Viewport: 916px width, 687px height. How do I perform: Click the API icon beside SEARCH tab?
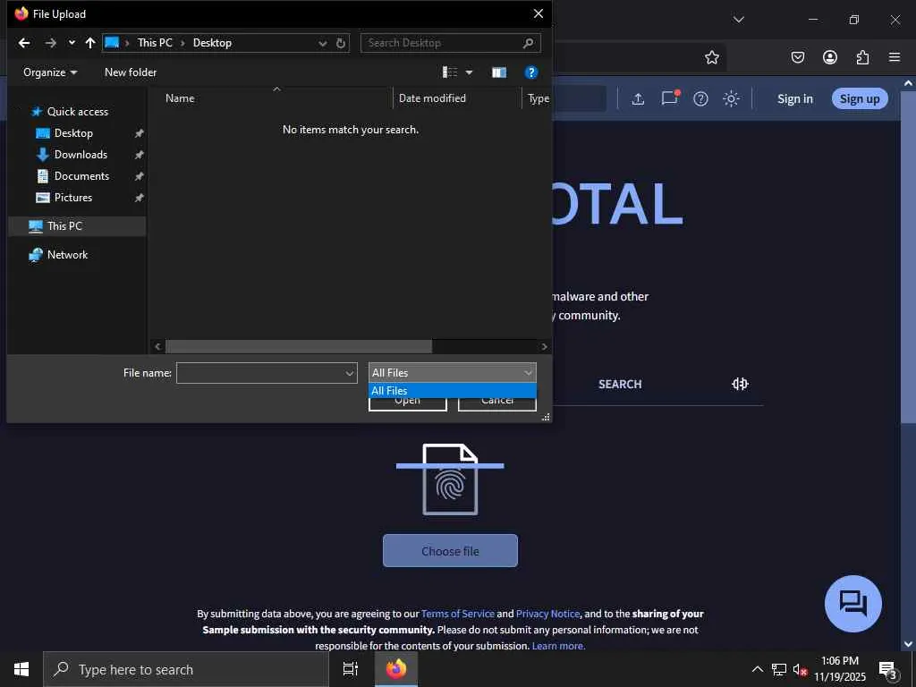740,384
